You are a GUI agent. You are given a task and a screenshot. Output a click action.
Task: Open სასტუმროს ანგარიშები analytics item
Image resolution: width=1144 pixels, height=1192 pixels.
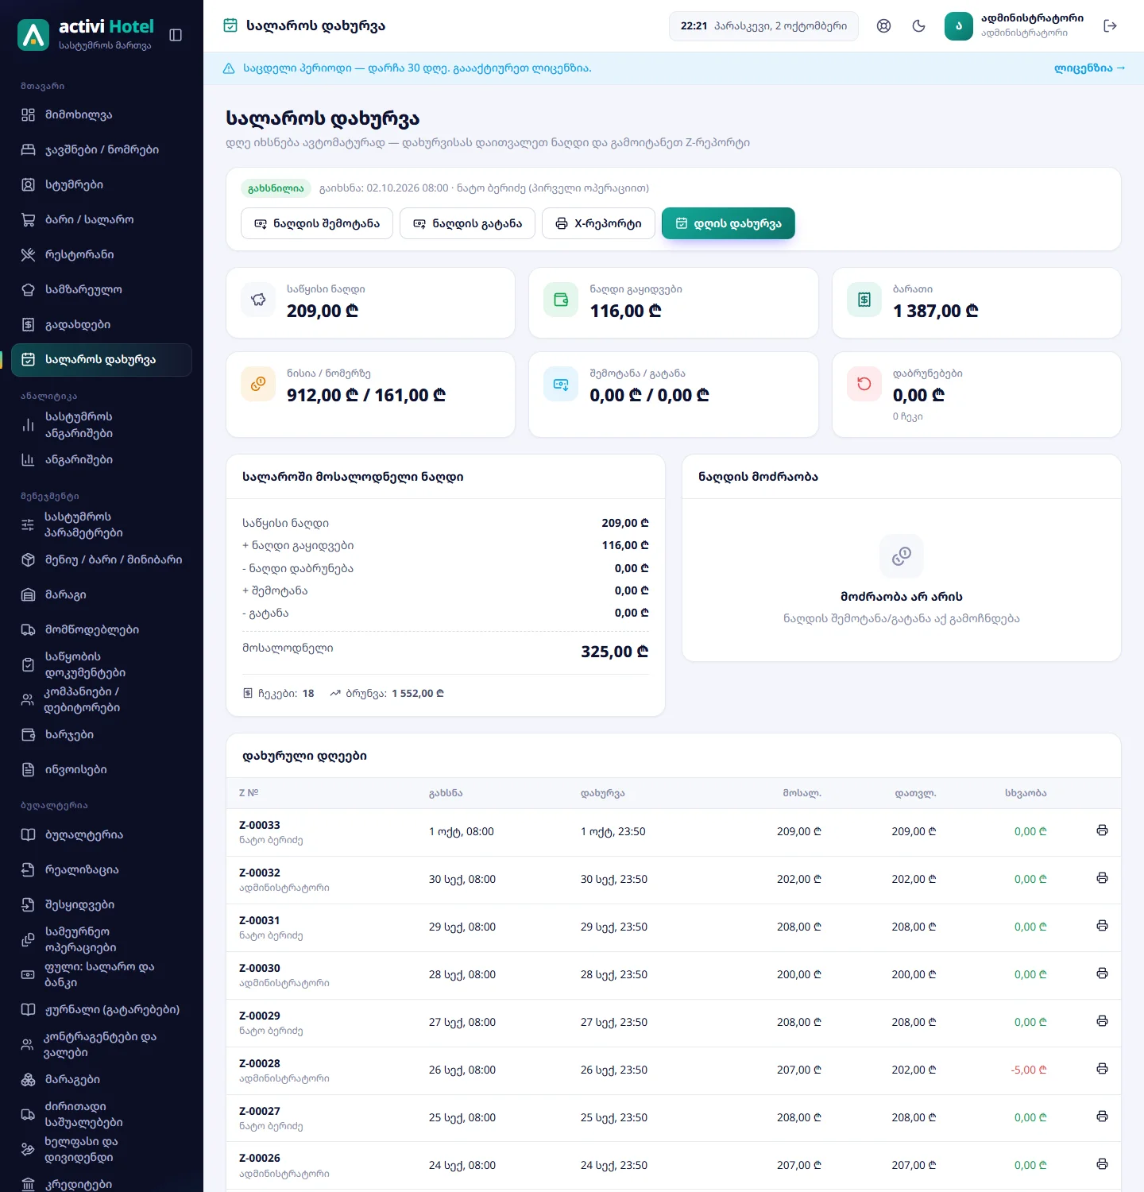[102, 424]
